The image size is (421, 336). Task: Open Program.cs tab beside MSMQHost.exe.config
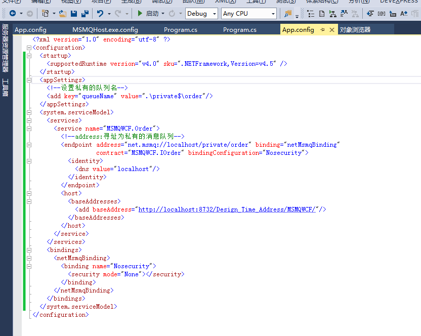181,29
